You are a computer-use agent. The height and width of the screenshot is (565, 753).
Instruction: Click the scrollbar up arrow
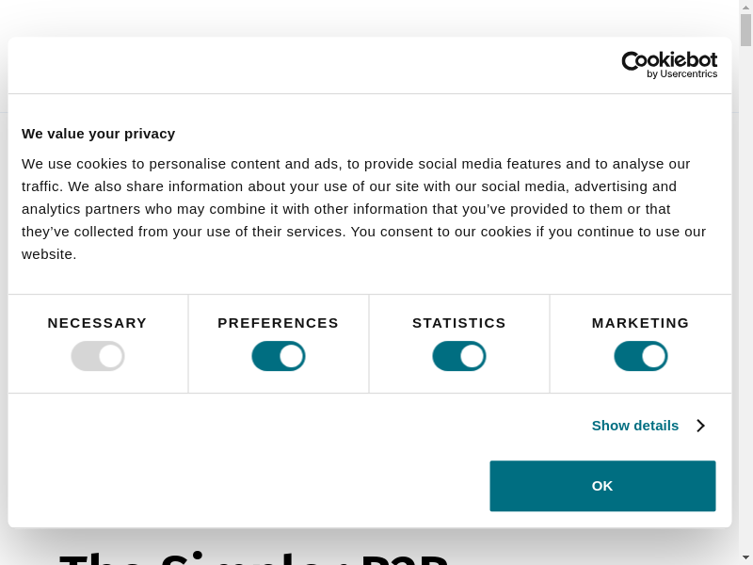[x=745, y=7]
